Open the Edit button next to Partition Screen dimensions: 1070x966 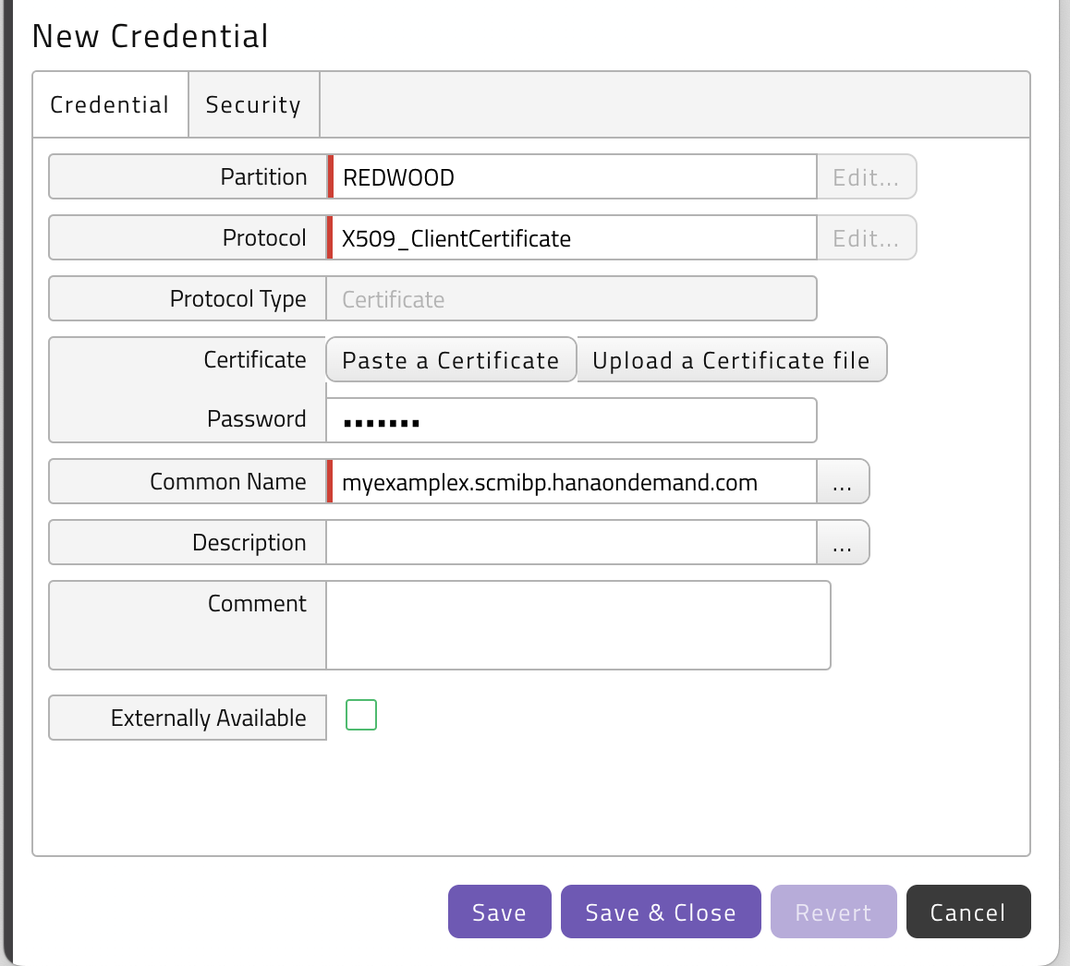tap(866, 176)
